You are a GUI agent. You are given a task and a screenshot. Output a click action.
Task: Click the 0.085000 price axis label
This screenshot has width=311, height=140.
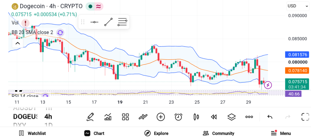[298, 39]
